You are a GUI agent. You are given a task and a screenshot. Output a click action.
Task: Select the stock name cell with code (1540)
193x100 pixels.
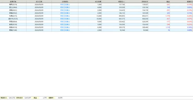[x=13, y=30]
